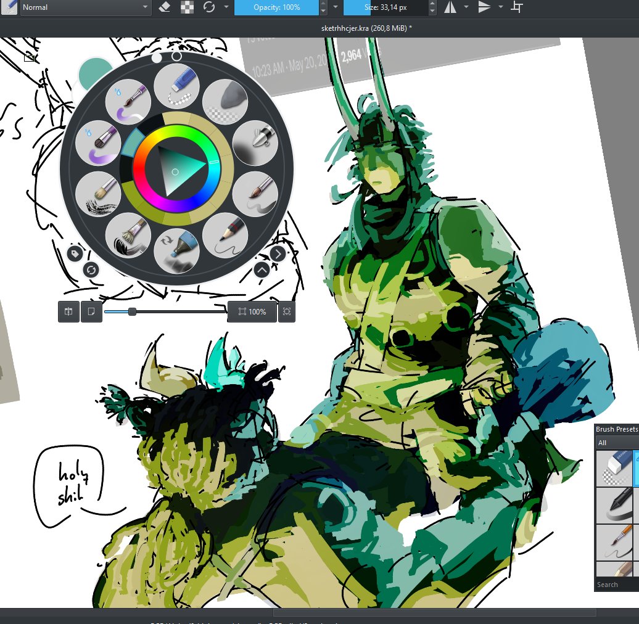The height and width of the screenshot is (624, 639).
Task: Toggle vertical mirror tool
Action: [x=484, y=7]
